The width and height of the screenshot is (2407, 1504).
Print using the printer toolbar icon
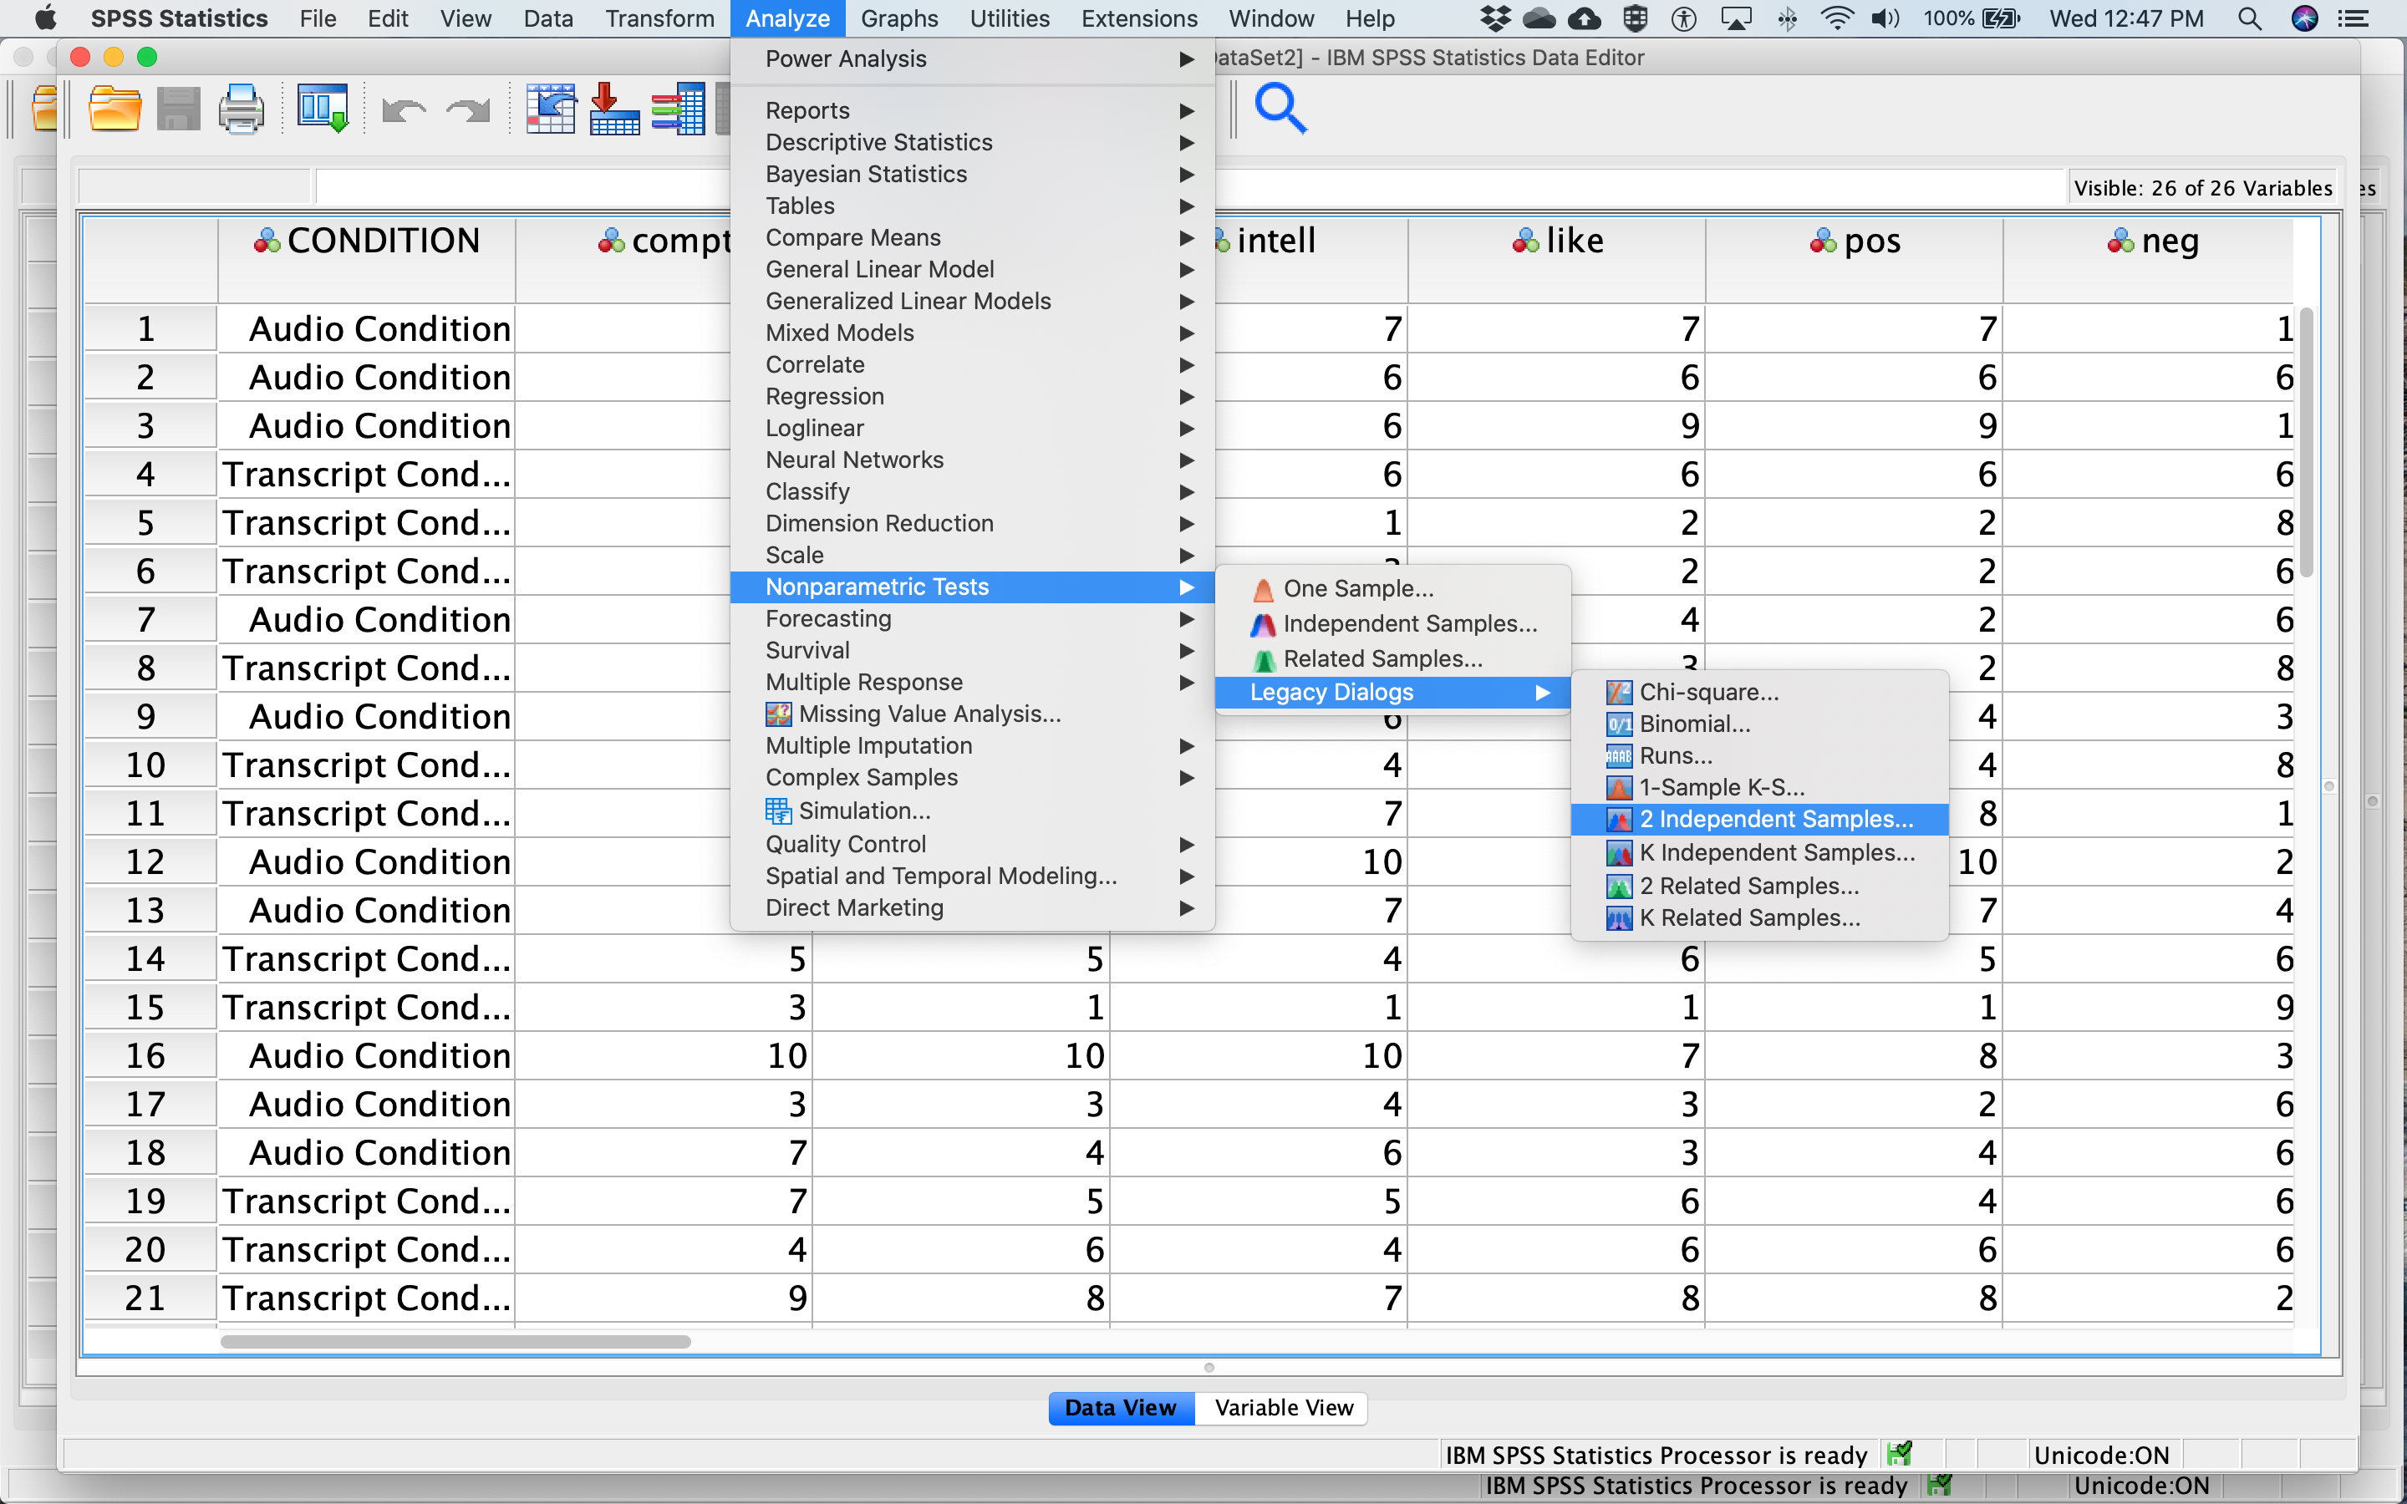tap(241, 109)
